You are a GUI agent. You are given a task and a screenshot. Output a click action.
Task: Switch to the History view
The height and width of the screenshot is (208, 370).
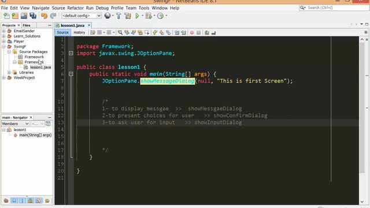coord(79,32)
